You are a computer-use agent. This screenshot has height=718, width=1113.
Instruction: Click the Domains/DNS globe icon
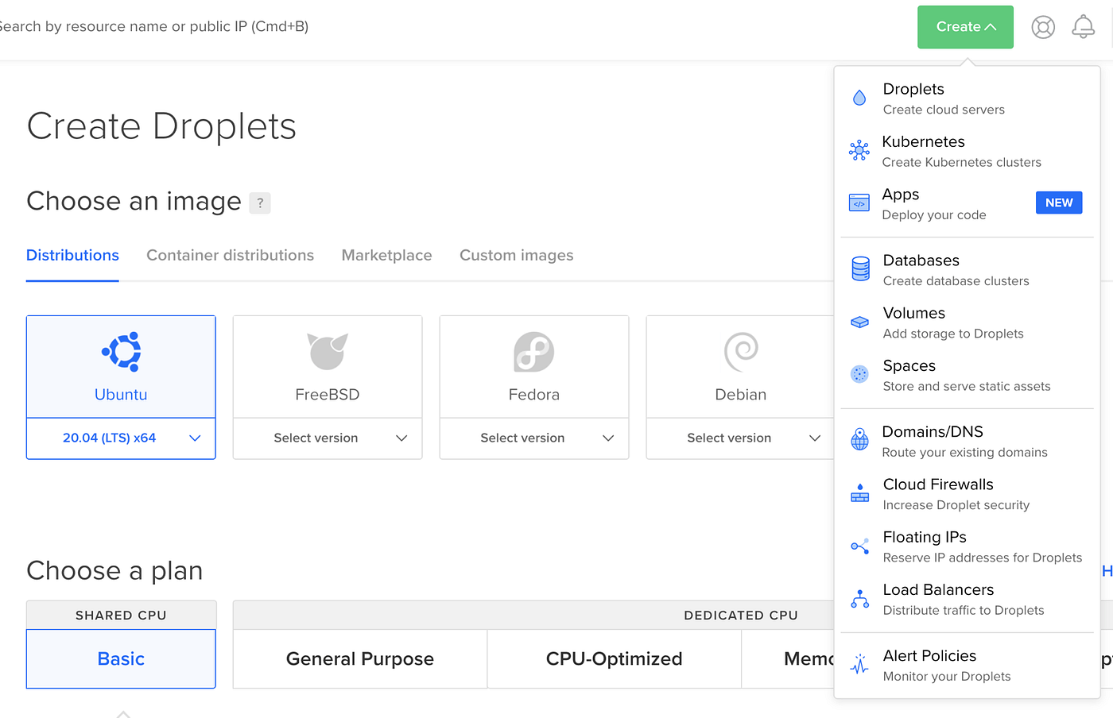point(859,439)
